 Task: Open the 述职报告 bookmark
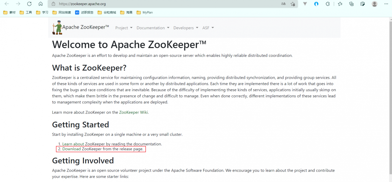pos(84,13)
